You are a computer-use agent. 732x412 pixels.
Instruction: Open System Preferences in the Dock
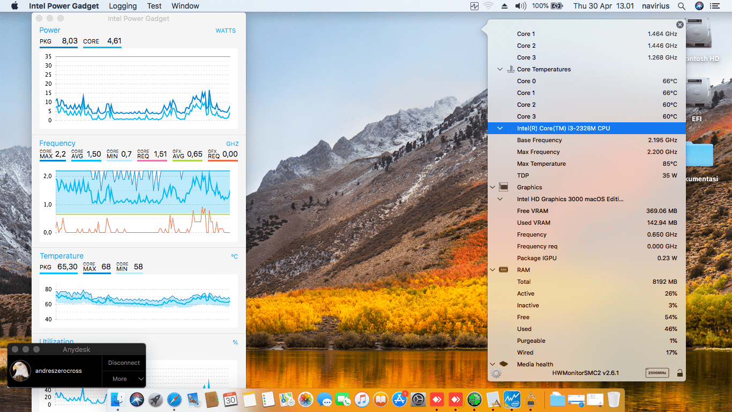419,399
